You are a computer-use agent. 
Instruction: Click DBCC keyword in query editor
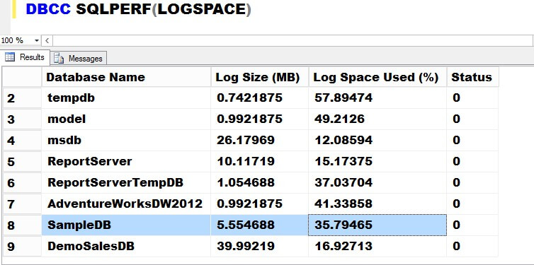[x=48, y=9]
